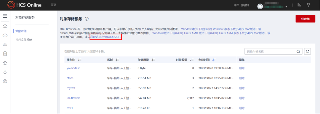Click the 2023/08/27 10:45:02 creation time
Screen dimensions: 320x114
click(216, 98)
